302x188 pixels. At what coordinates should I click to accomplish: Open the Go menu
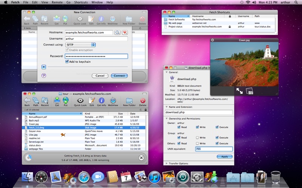pyautogui.click(x=68, y=2)
